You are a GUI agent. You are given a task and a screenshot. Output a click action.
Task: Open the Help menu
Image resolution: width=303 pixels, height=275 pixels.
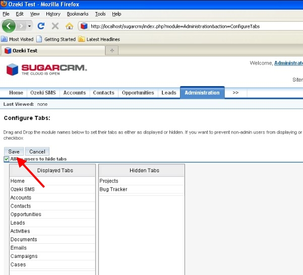click(x=116, y=14)
